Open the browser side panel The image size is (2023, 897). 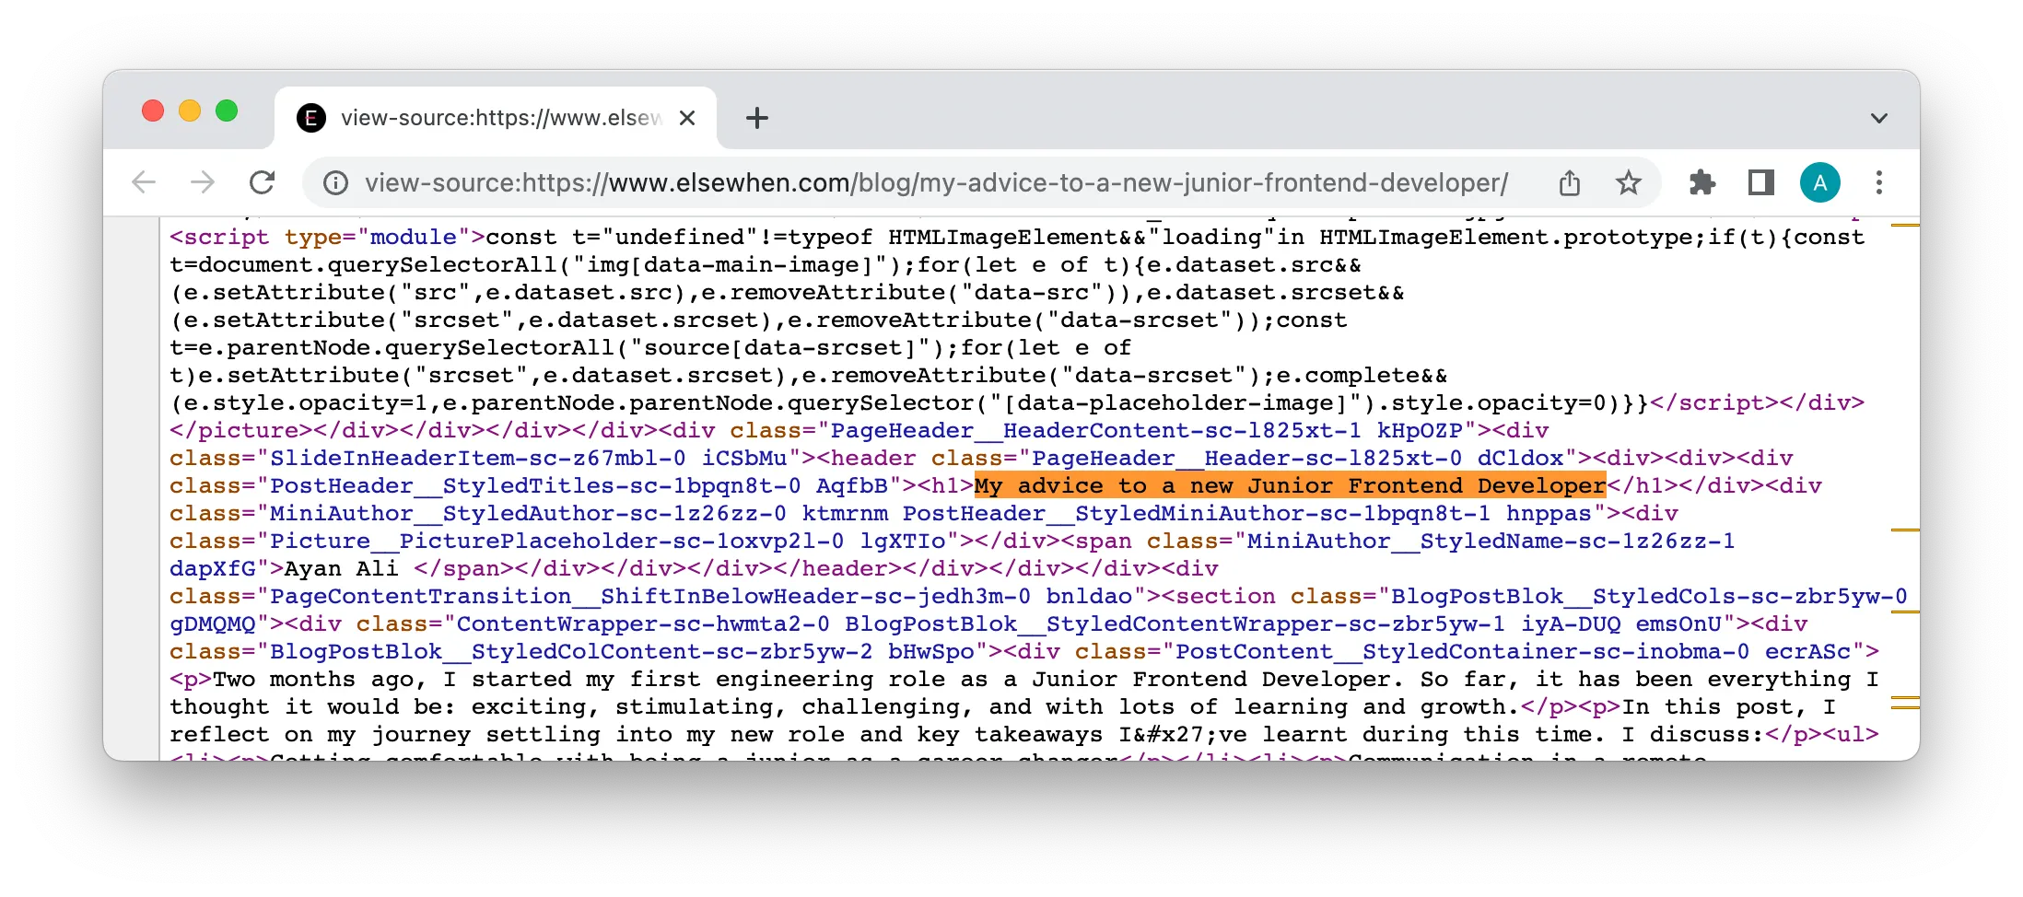[x=1760, y=182]
